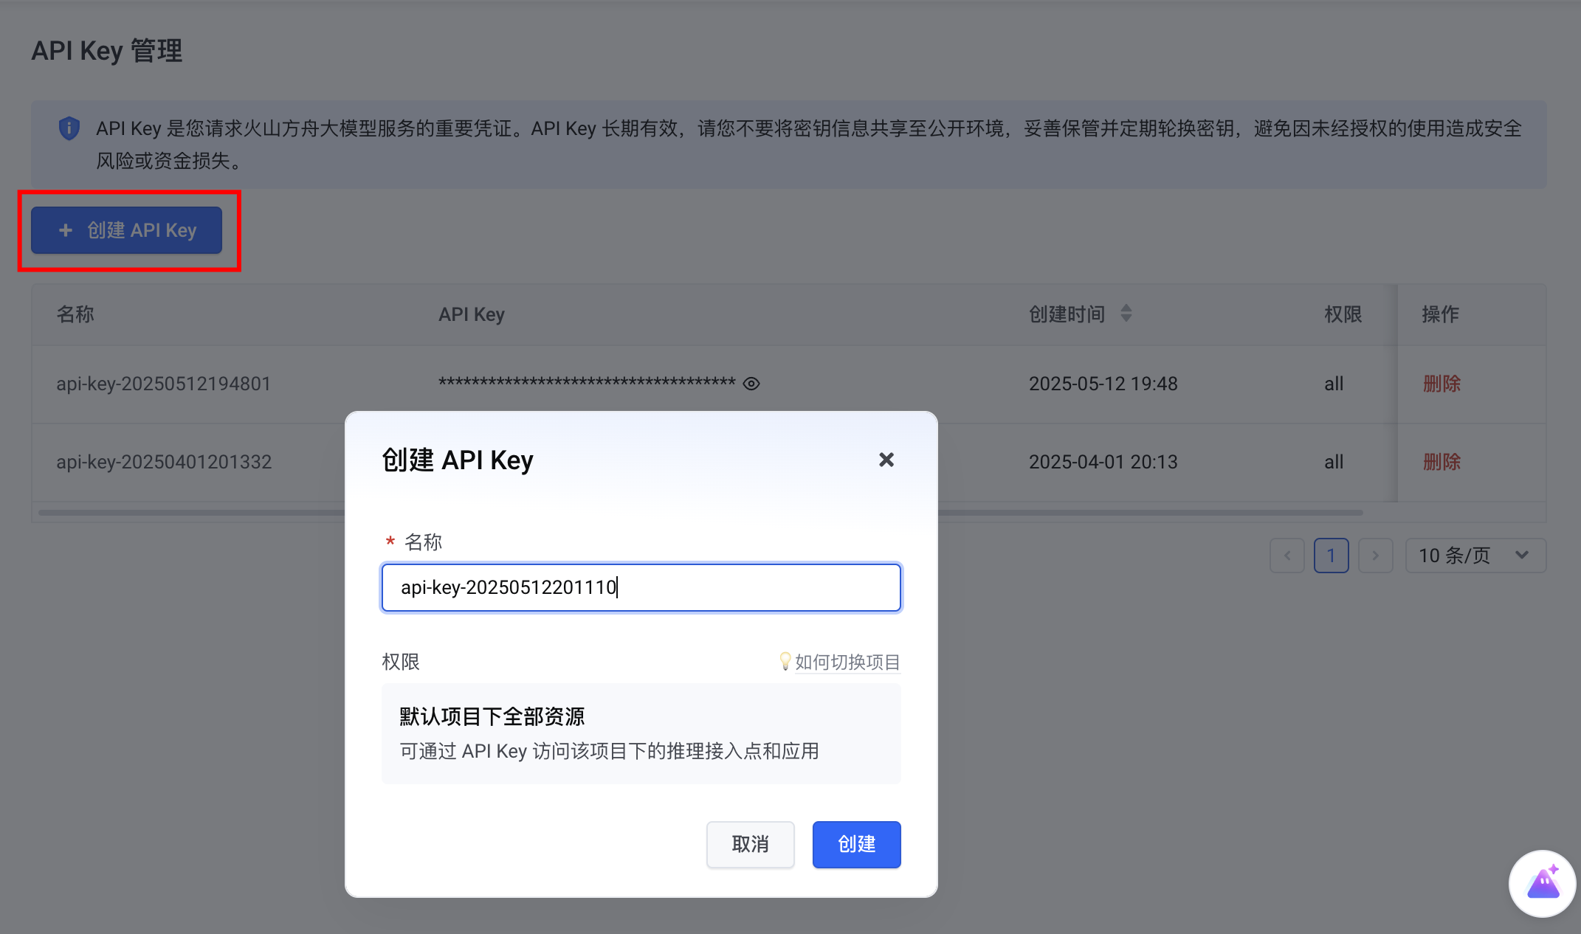Click the plus icon on create button

point(66,230)
